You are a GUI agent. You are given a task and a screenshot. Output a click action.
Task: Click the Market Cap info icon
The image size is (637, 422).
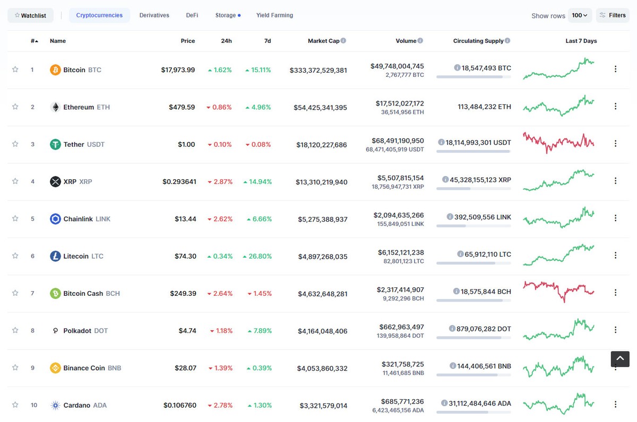[x=343, y=40]
